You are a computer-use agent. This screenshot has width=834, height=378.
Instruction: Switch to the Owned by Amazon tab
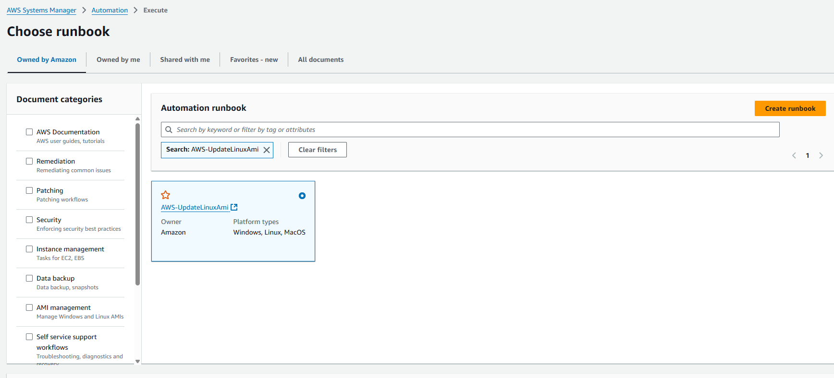click(47, 59)
